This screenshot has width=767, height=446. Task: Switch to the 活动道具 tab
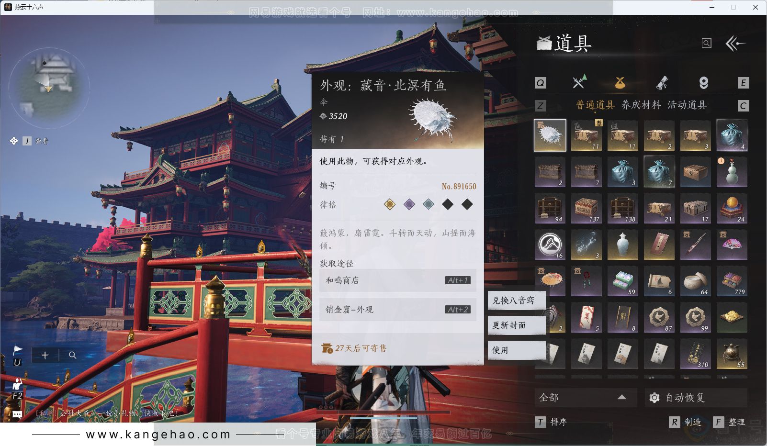(687, 105)
